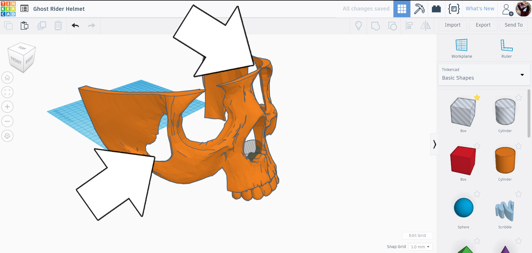Viewport: 532px width, 253px height.
Task: Favorite the Scribble shape
Action: (518, 194)
